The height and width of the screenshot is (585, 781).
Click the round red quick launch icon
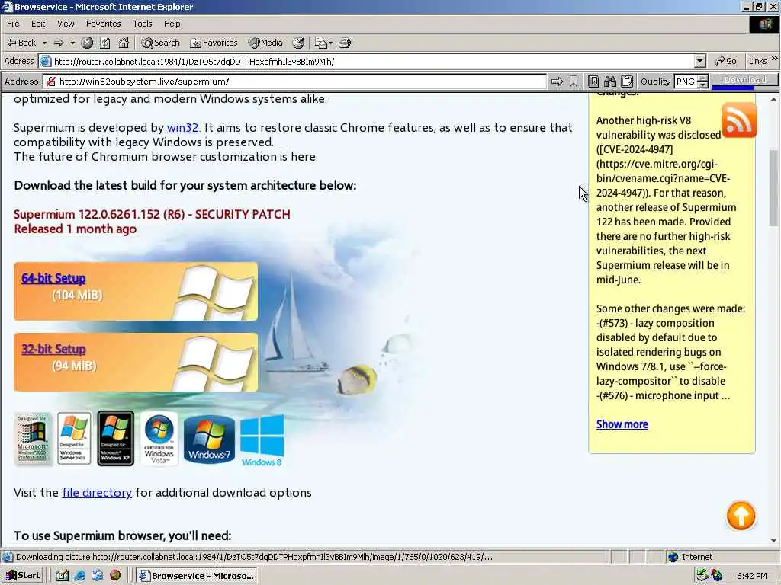(x=115, y=576)
